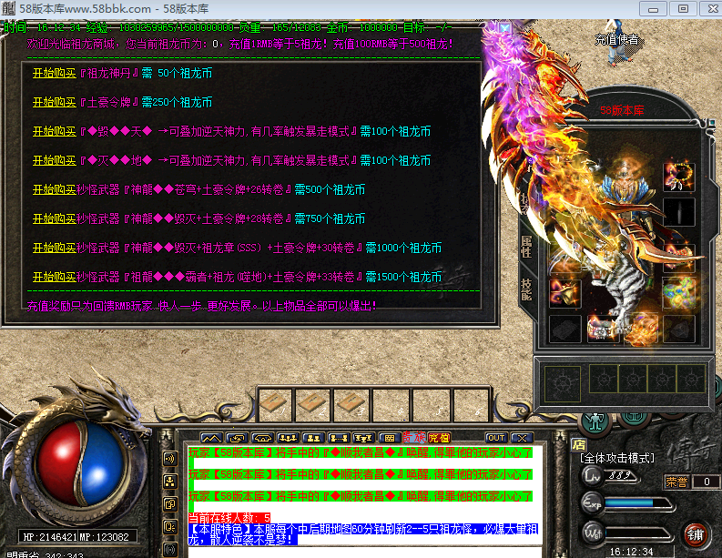This screenshot has width=722, height=558.
Task: Talk to the 充值使者 NPC
Action: [x=617, y=44]
